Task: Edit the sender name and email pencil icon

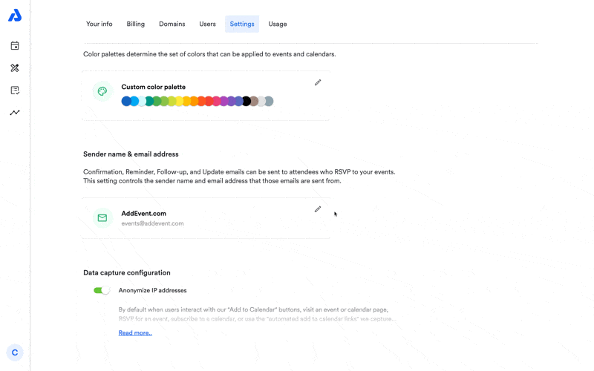Action: click(318, 209)
